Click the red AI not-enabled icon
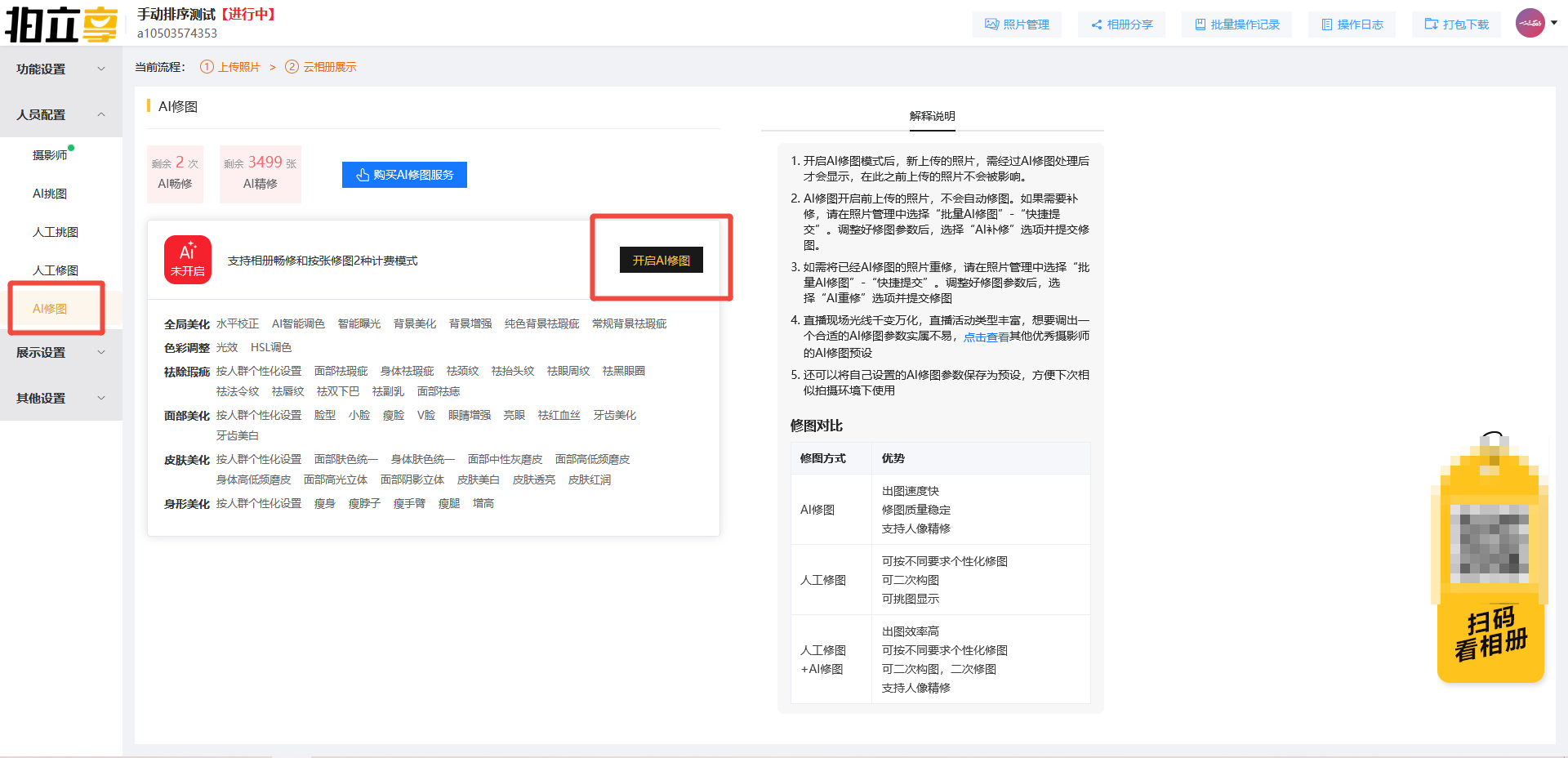The height and width of the screenshot is (758, 1568). tap(188, 260)
